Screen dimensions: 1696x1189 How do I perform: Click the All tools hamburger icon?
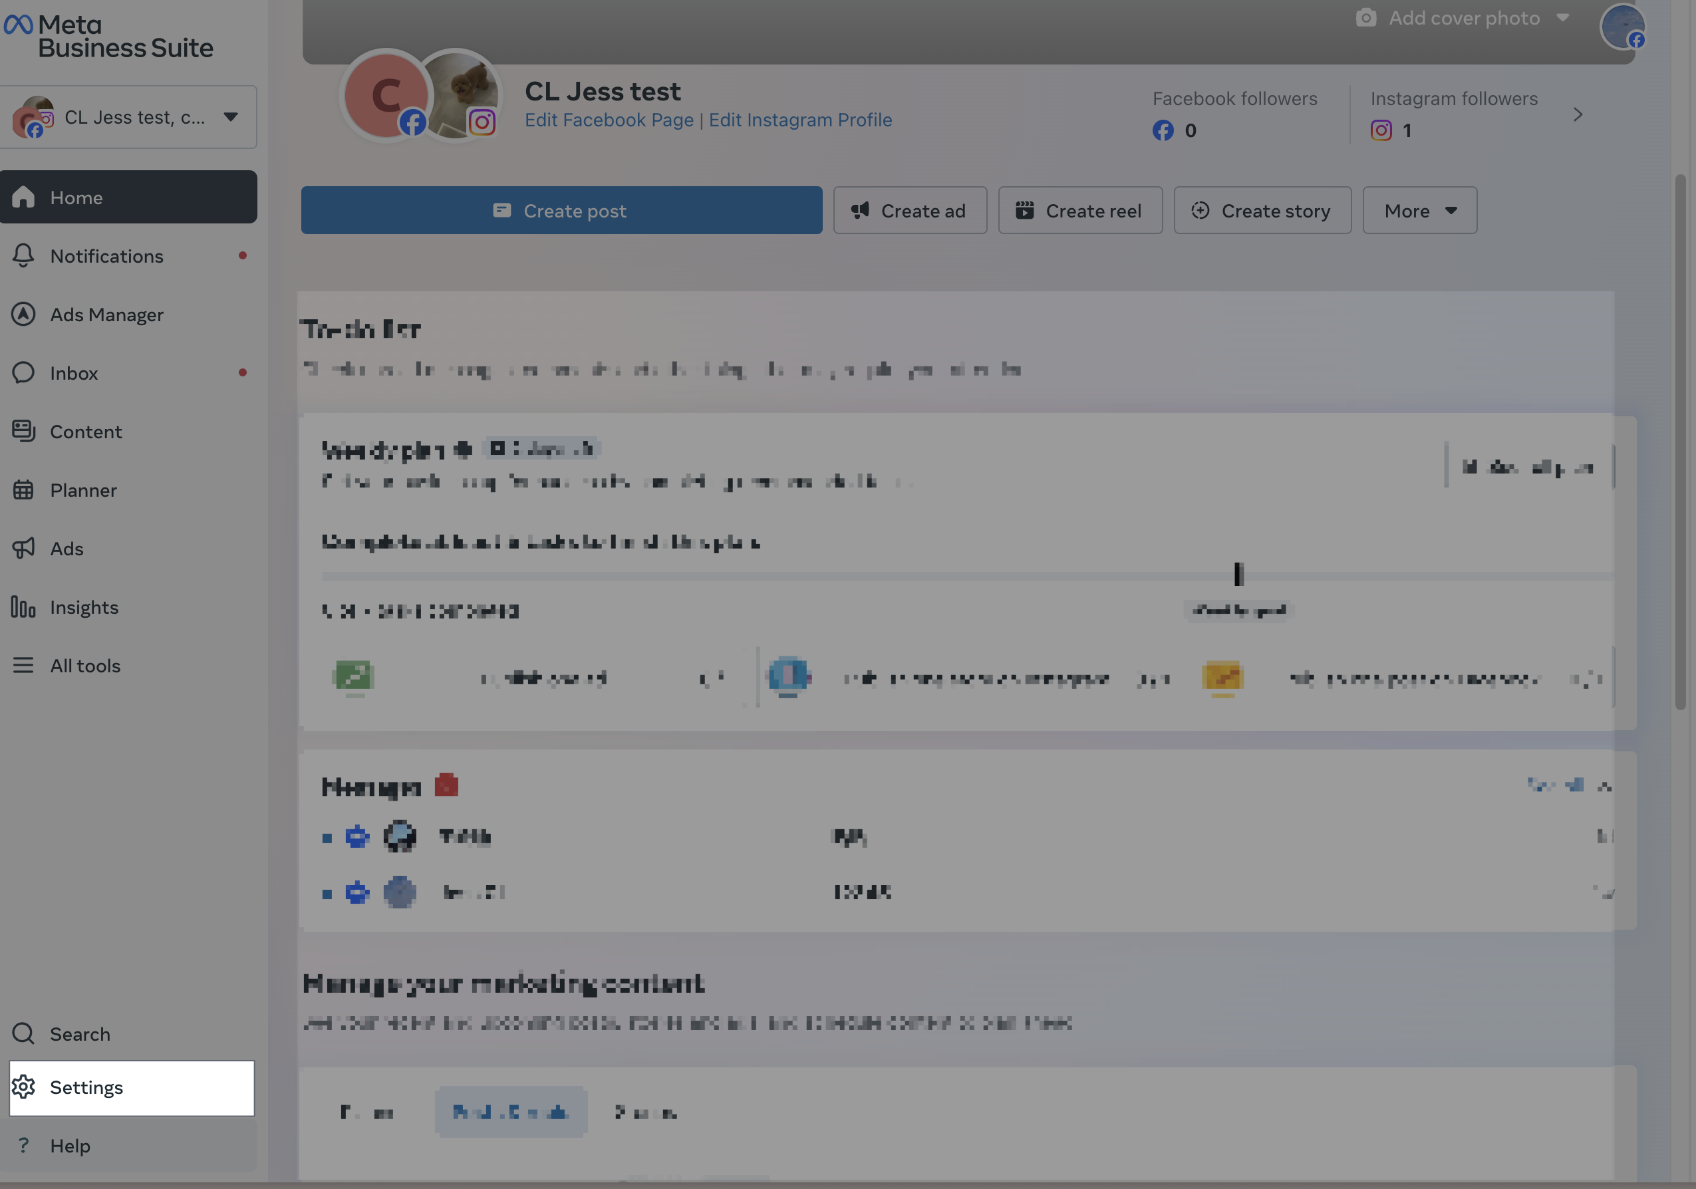(23, 666)
